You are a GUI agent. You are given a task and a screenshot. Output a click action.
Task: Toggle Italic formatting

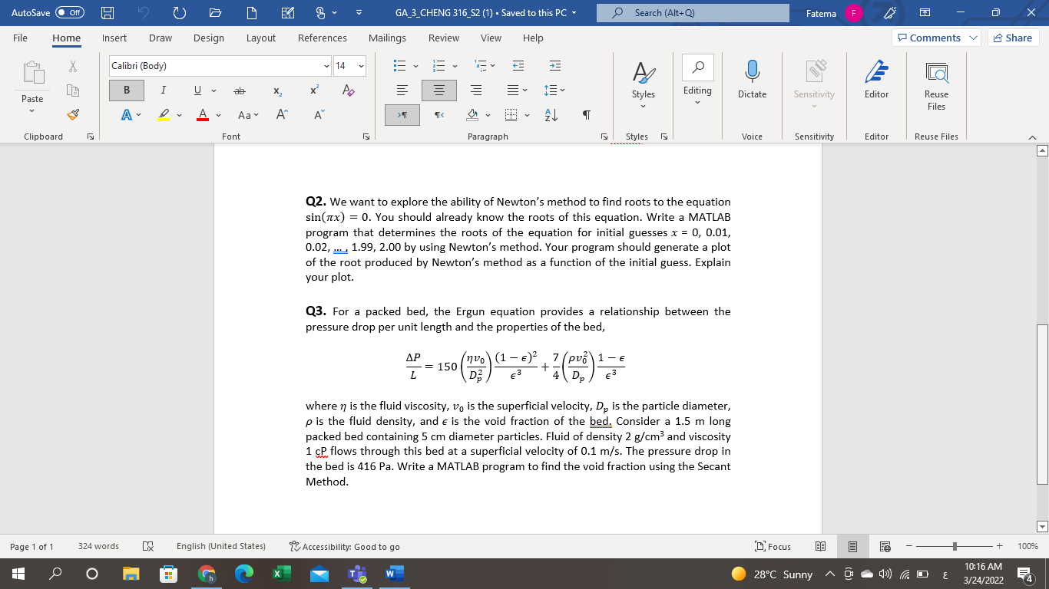pos(164,90)
